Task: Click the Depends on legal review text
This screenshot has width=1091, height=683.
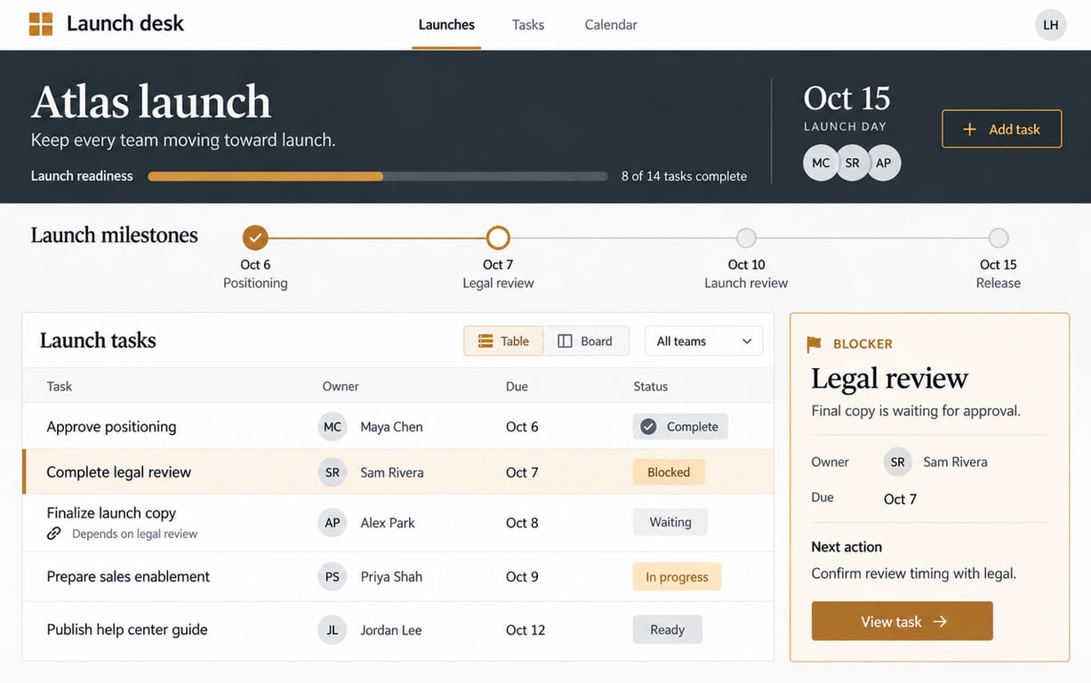Action: click(x=134, y=534)
